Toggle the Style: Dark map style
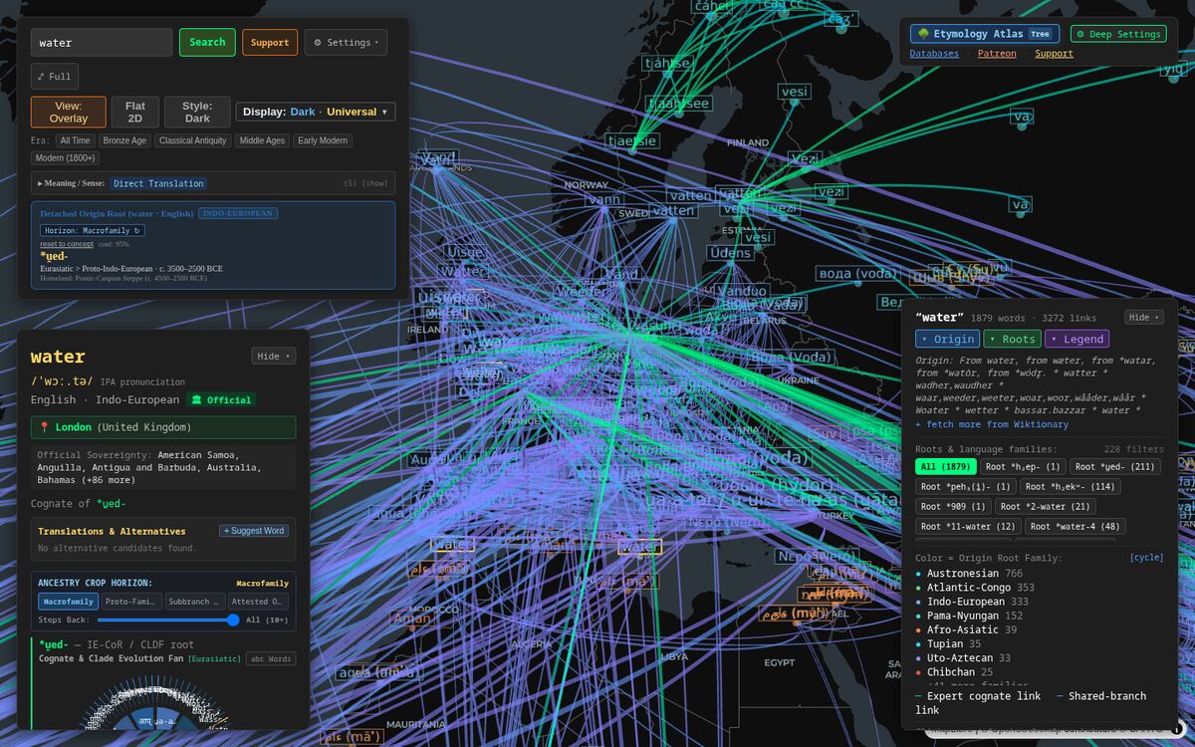Screen dimensions: 1195x747 click(x=197, y=113)
